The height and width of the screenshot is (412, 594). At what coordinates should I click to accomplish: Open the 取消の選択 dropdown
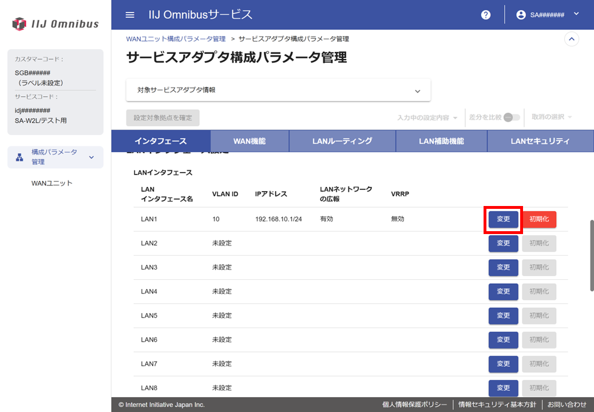point(552,117)
